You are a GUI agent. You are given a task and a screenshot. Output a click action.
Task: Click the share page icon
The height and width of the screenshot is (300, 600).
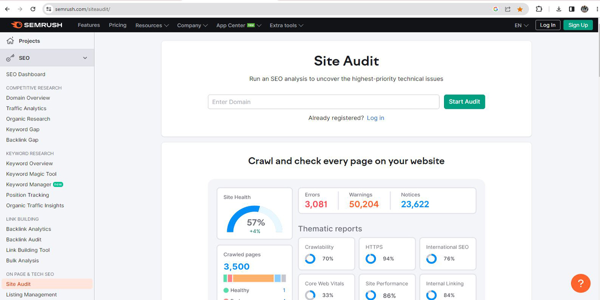(508, 9)
